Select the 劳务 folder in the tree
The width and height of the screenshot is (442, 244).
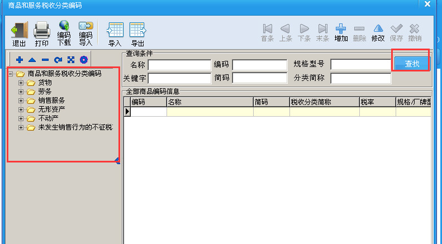point(45,92)
